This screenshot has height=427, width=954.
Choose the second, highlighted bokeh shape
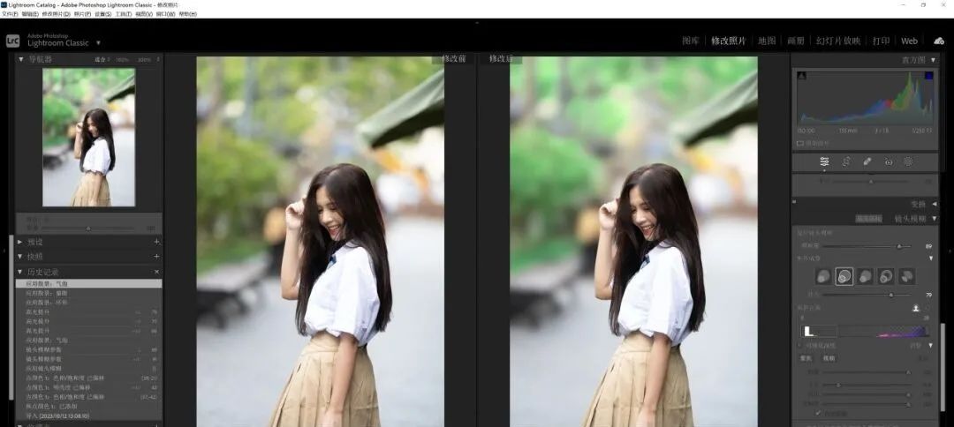[x=844, y=276]
